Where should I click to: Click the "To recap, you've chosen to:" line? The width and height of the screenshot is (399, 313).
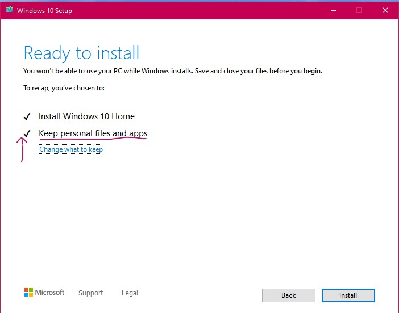(x=64, y=88)
